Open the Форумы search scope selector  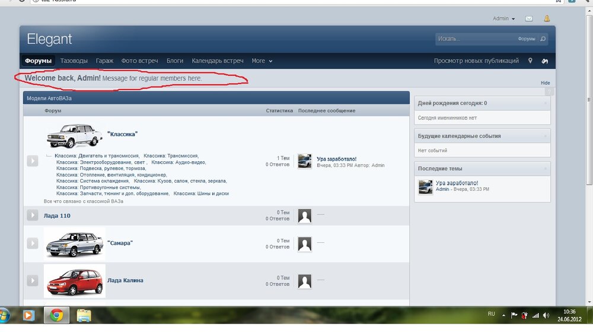pyautogui.click(x=526, y=39)
